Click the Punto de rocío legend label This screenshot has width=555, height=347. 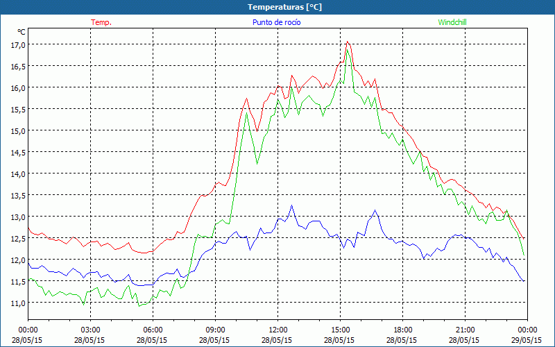coord(276,22)
